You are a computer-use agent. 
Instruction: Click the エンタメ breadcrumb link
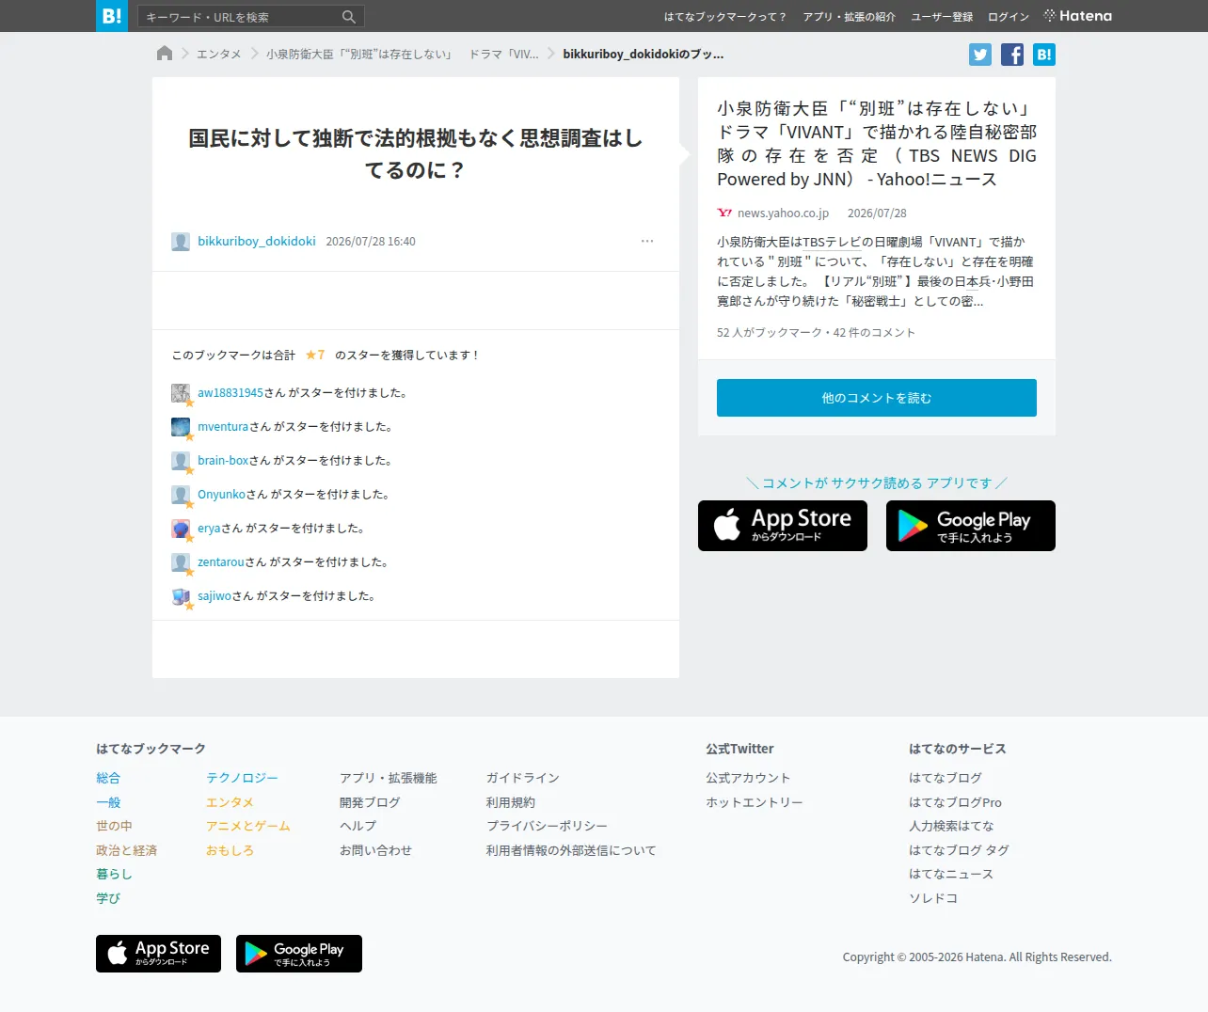point(219,55)
